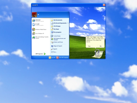Click the Help and Support question icon
This screenshot has width=137, height=103.
52,46
